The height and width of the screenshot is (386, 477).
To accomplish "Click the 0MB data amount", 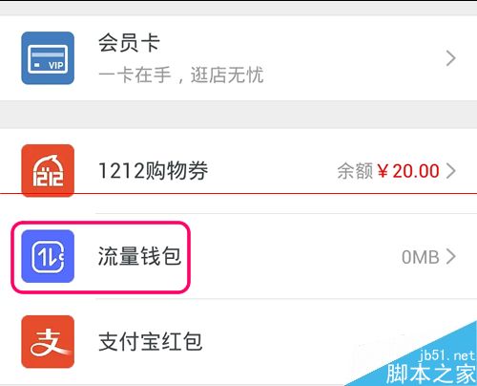I will pos(421,257).
